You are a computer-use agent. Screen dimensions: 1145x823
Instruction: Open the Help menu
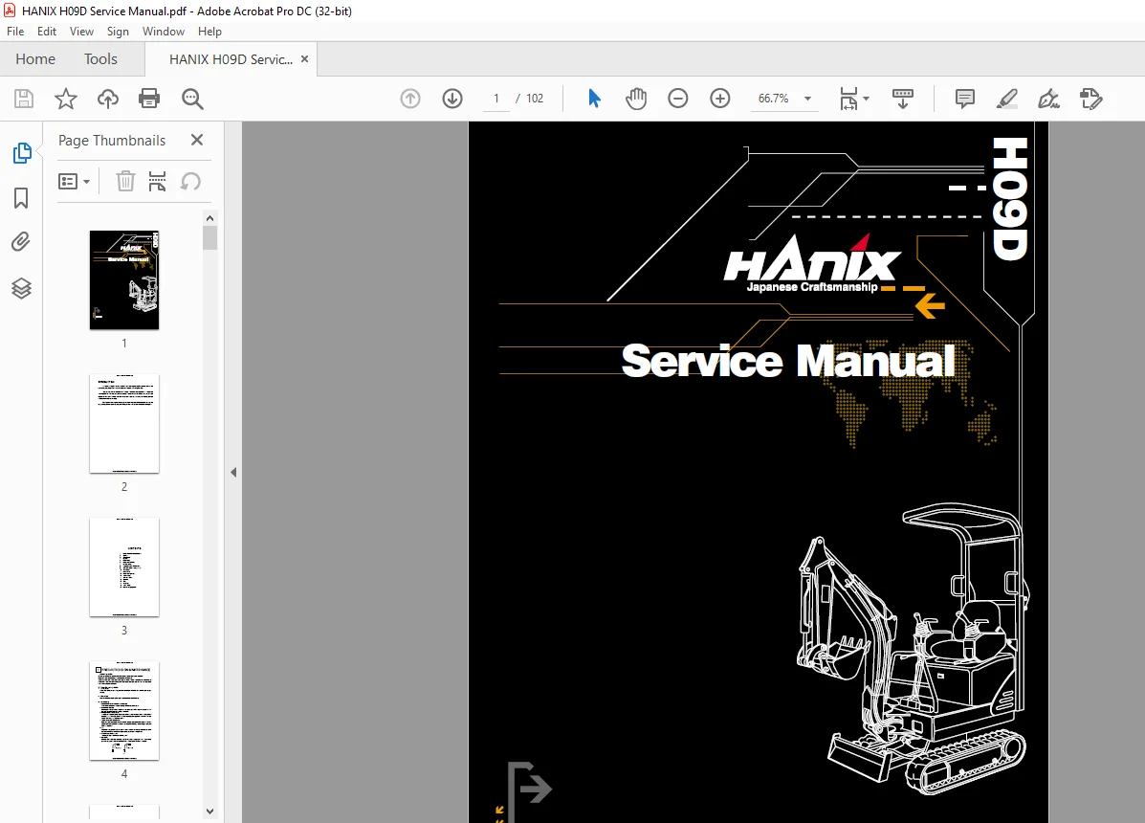pos(209,32)
